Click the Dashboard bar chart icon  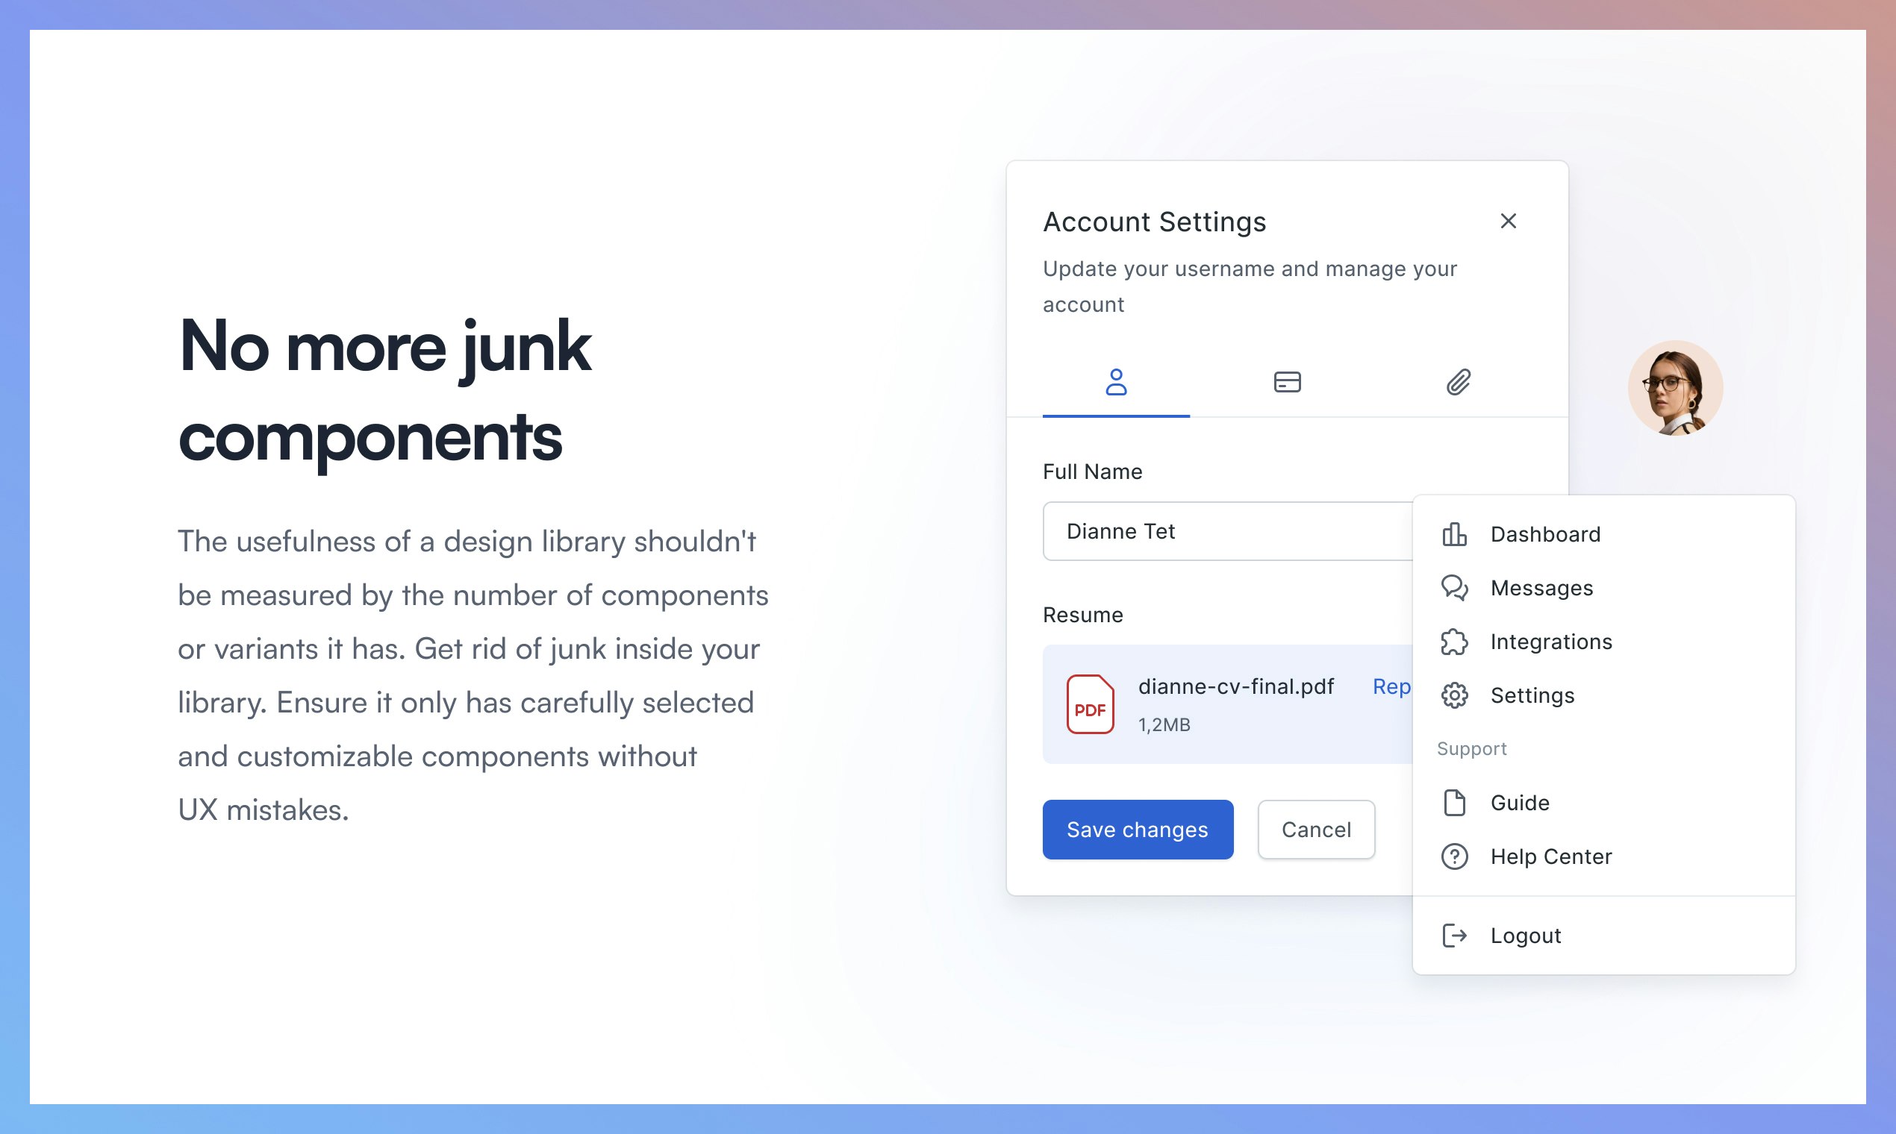pyautogui.click(x=1454, y=534)
